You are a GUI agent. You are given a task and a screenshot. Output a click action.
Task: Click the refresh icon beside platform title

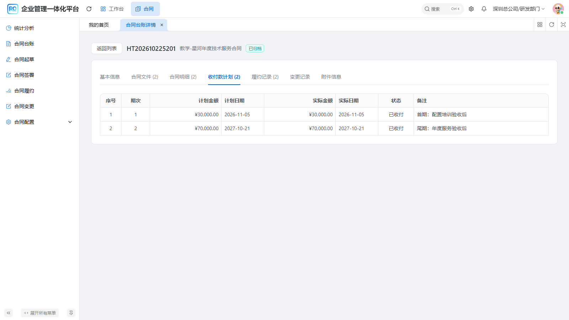89,9
